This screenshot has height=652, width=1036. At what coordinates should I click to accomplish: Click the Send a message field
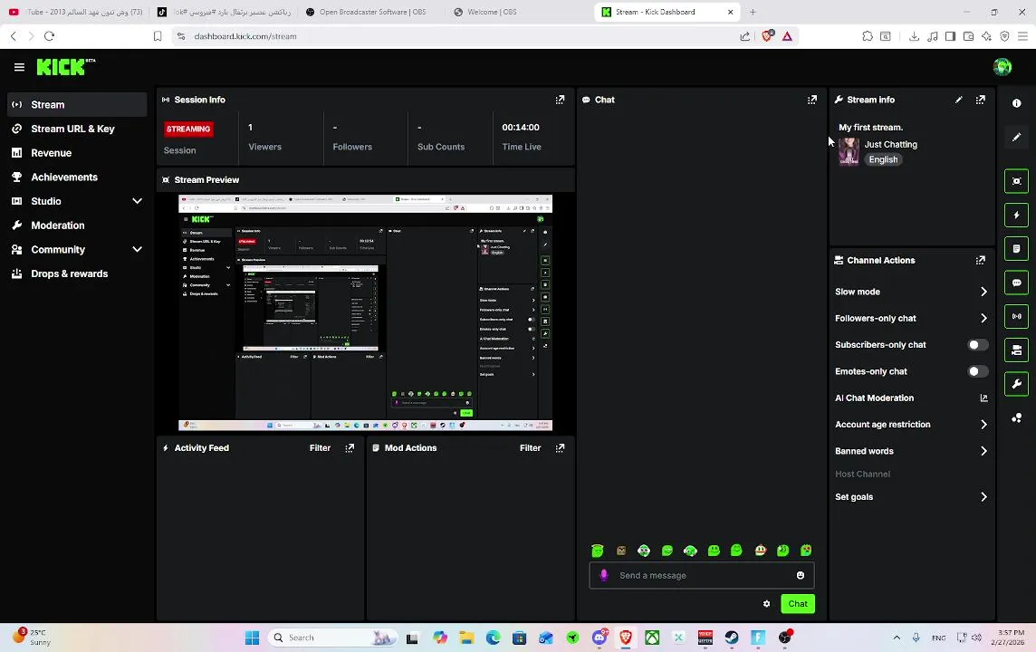tap(702, 575)
